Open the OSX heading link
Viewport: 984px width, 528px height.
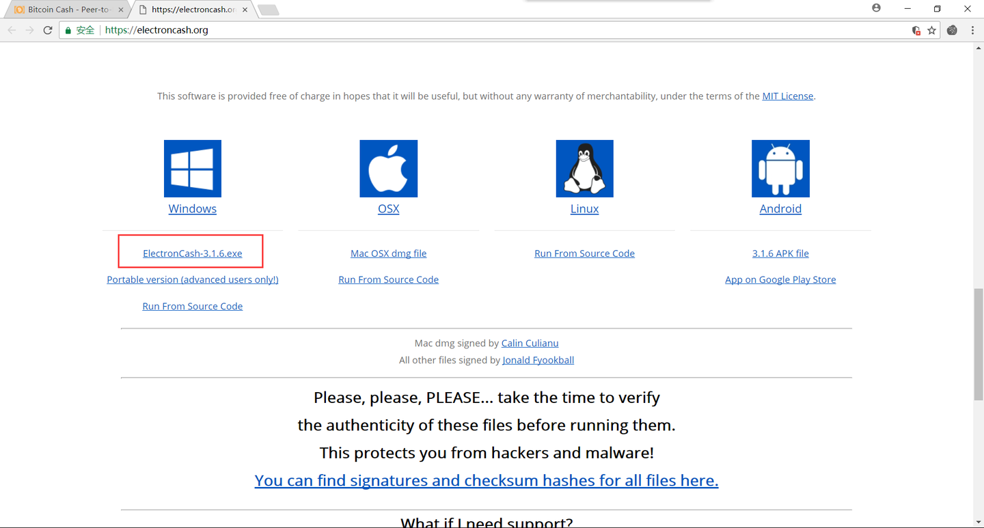coord(389,209)
